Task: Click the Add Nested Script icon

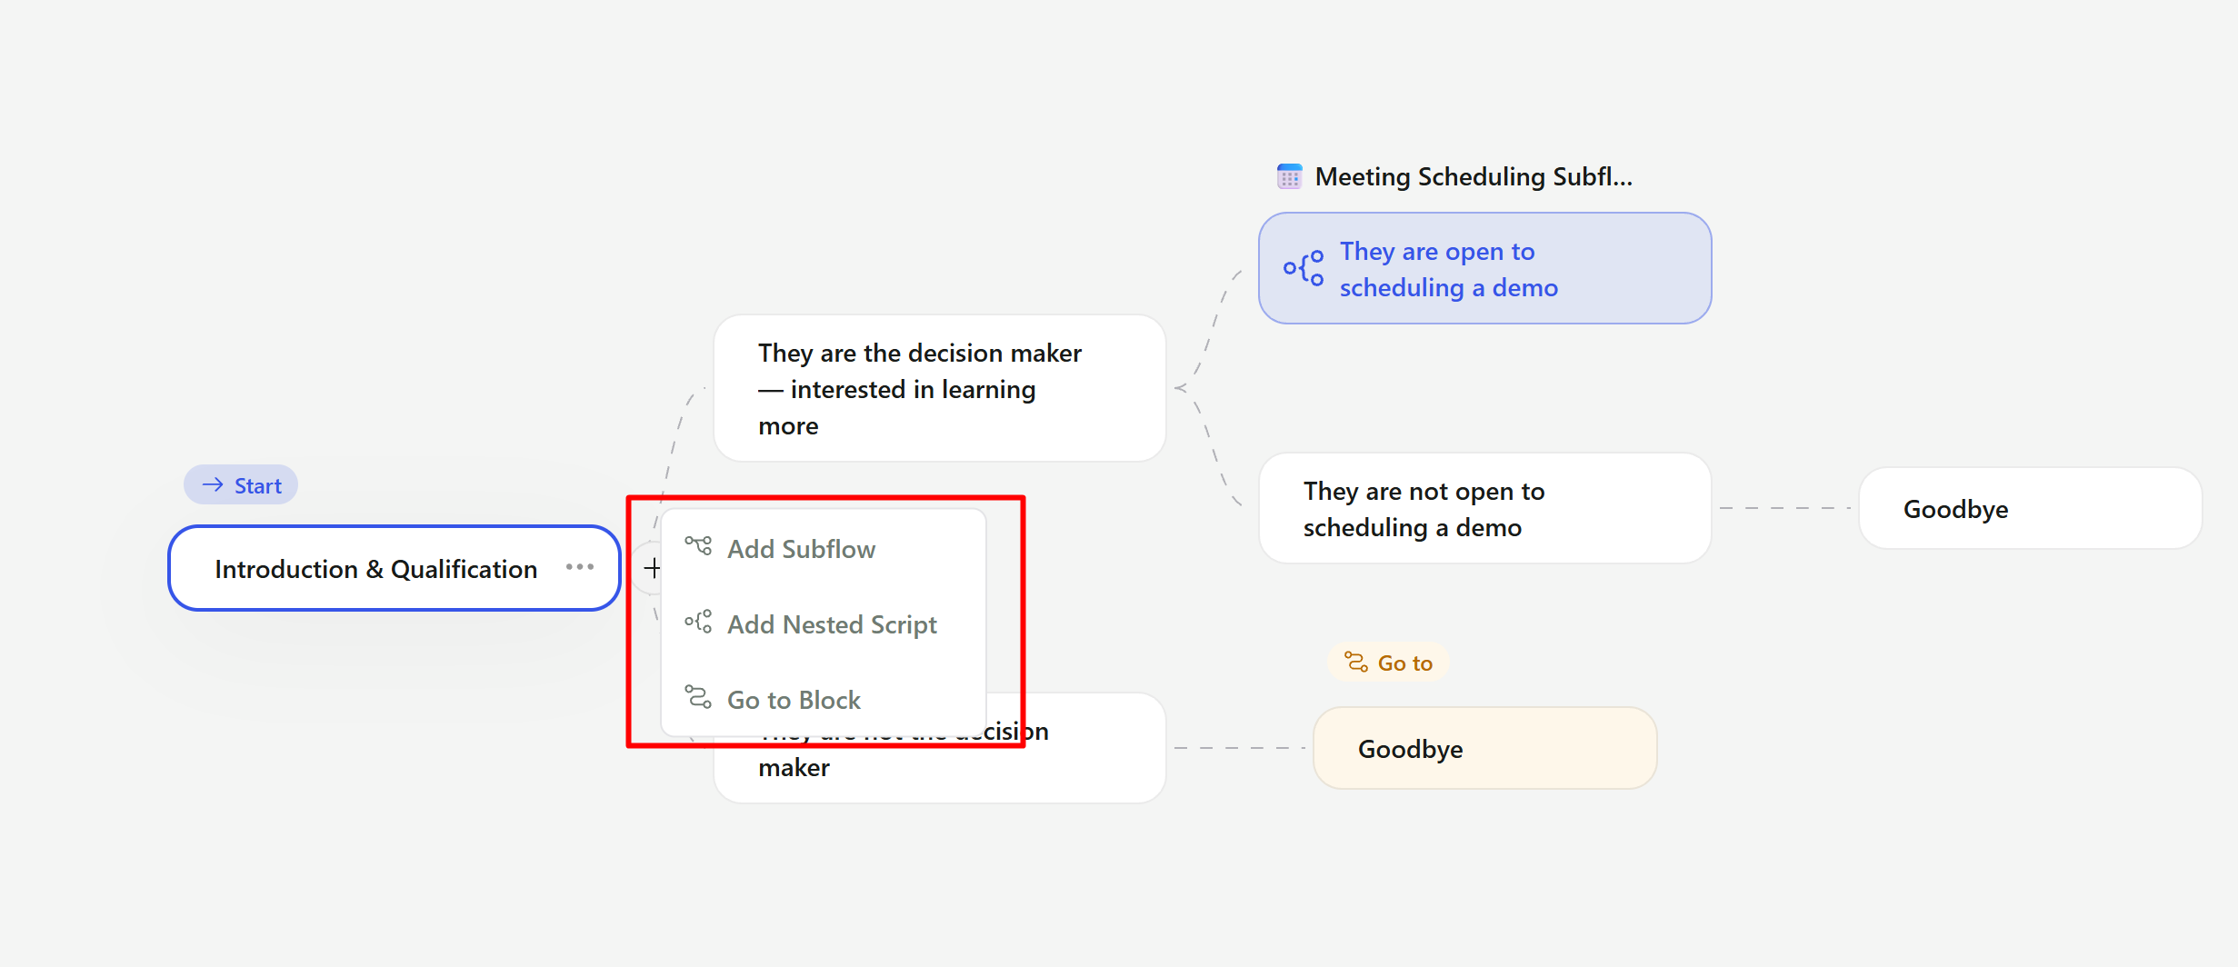Action: coord(698,622)
